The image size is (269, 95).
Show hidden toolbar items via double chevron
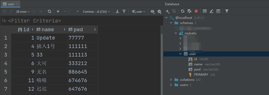pyautogui.click(x=78, y=11)
